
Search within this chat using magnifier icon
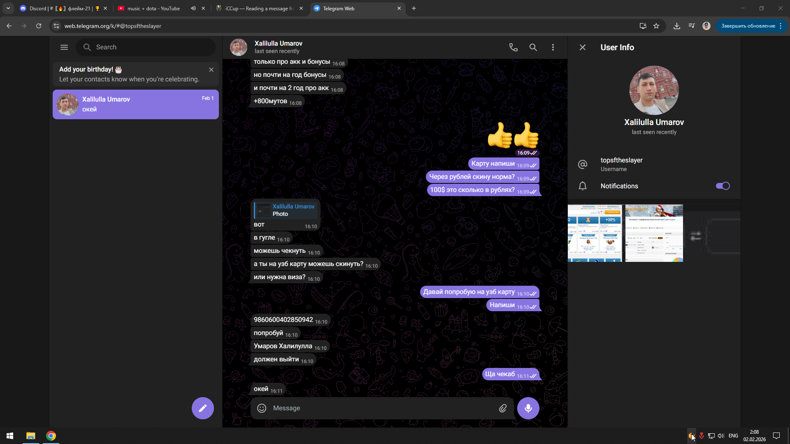pos(533,47)
